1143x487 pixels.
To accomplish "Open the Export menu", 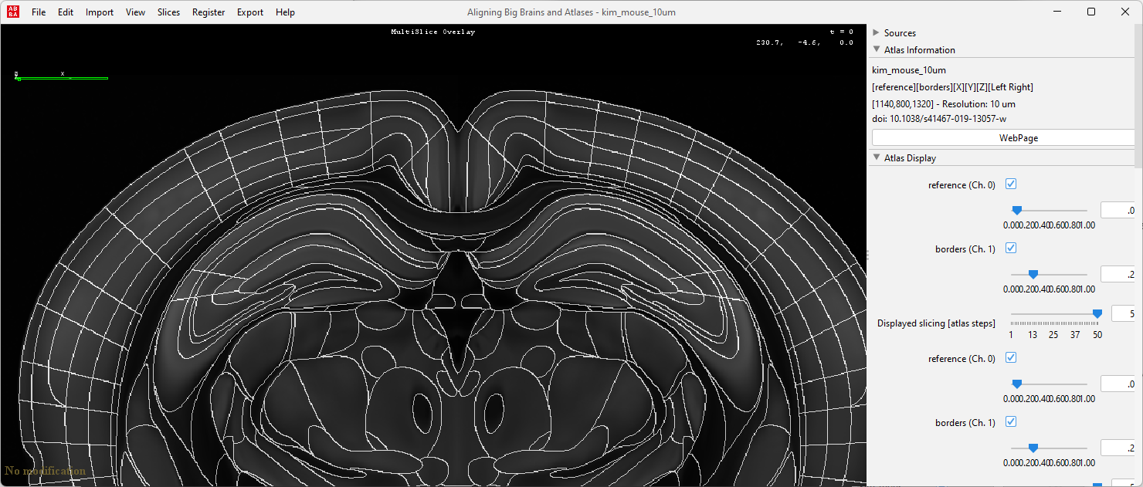I will 249,12.
